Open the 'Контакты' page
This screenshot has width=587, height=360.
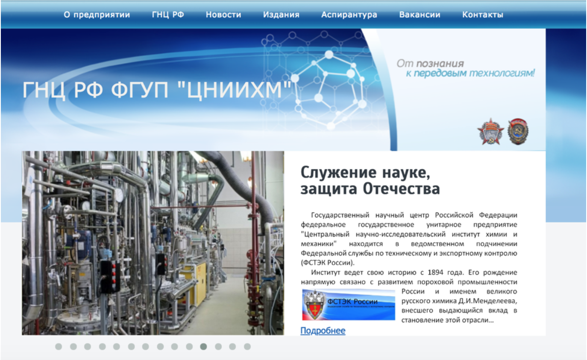[483, 15]
